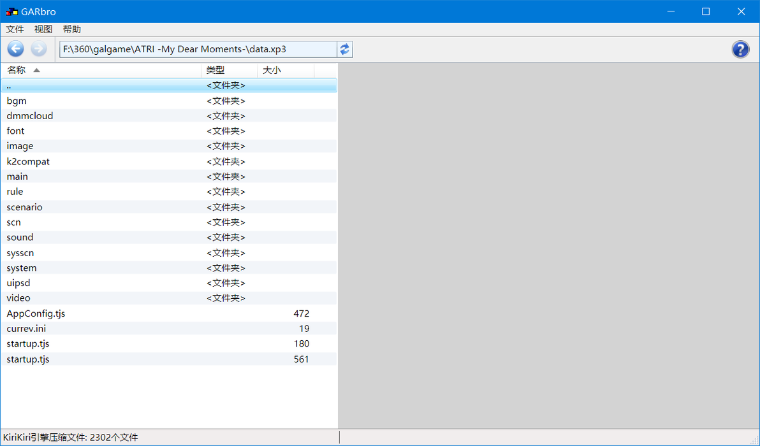This screenshot has width=760, height=446.
Task: Select the sysscn folder
Action: [169, 253]
